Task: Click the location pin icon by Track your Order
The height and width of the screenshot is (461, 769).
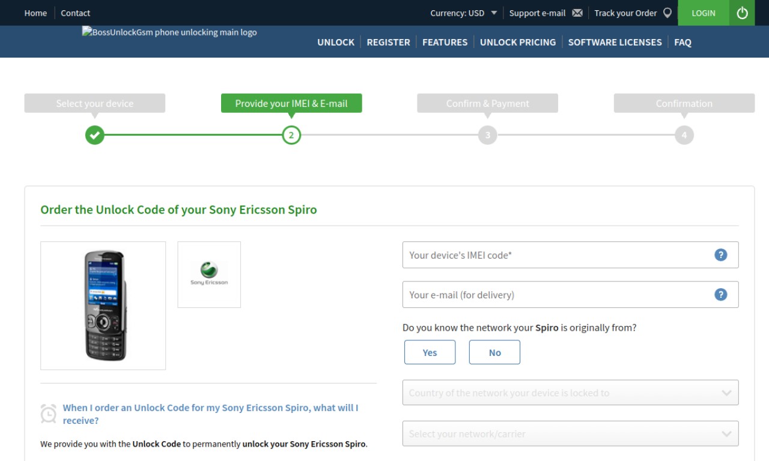Action: click(x=667, y=13)
